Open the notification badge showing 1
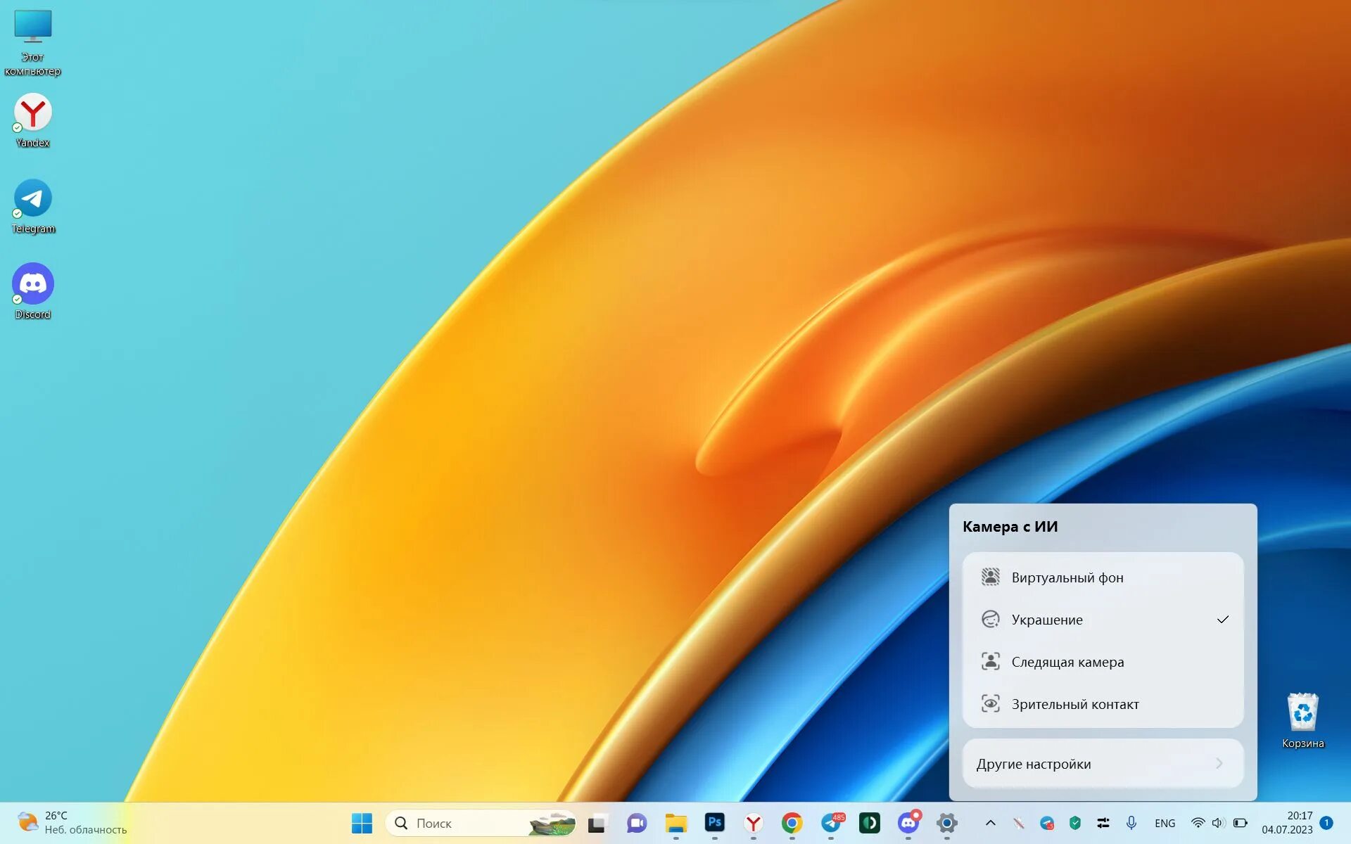The image size is (1351, 844). click(1326, 823)
